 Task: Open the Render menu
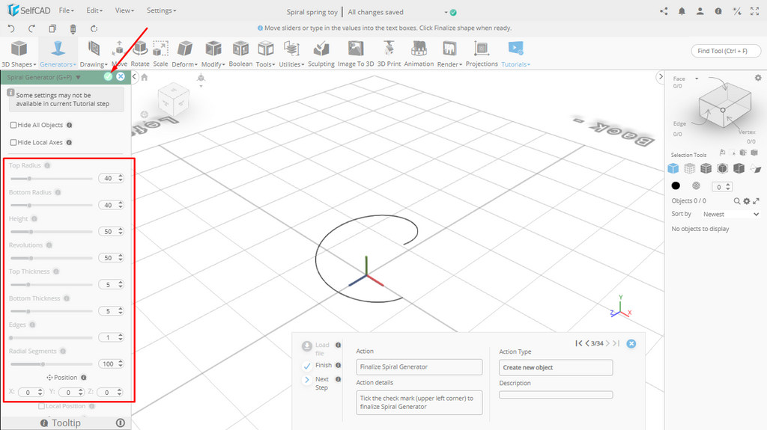449,54
